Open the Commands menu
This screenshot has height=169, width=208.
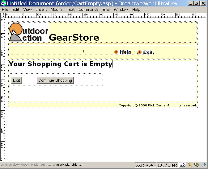[88, 10]
